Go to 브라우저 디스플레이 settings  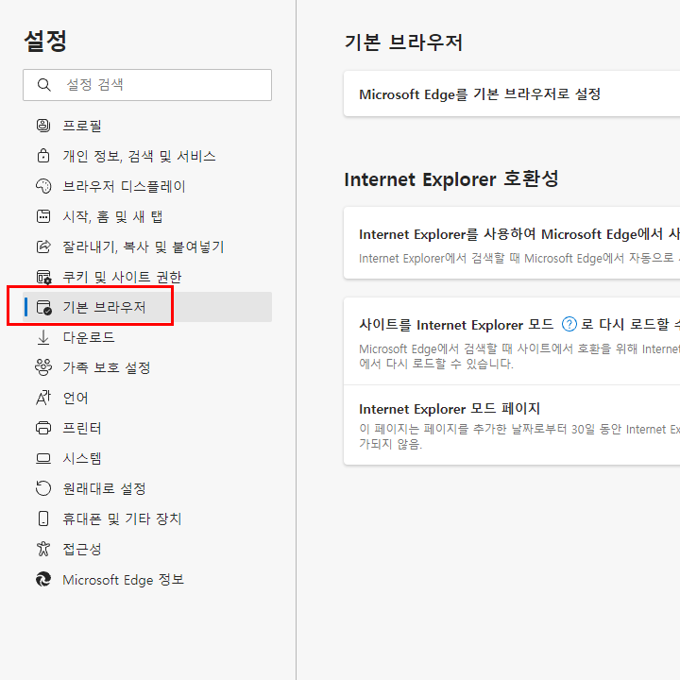(147, 186)
